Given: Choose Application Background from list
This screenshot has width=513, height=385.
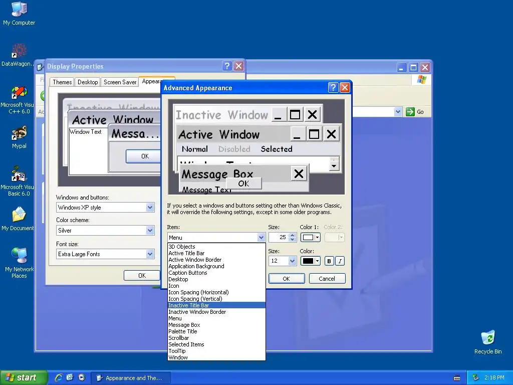Looking at the screenshot, I should (216, 266).
